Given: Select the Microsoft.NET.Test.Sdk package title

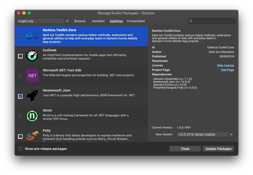Looking at the screenshot, I should [x=62, y=70].
